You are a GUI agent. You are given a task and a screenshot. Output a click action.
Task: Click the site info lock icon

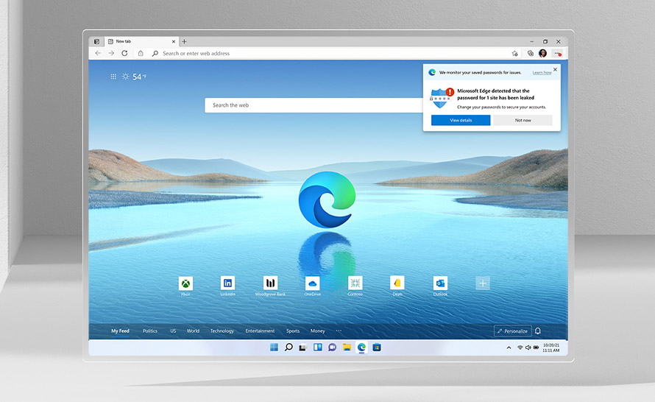[141, 53]
